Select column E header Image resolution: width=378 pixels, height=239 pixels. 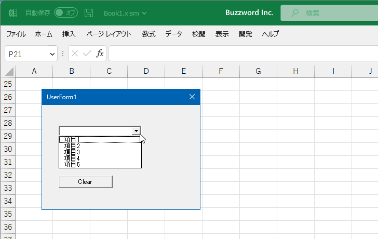[183, 71]
